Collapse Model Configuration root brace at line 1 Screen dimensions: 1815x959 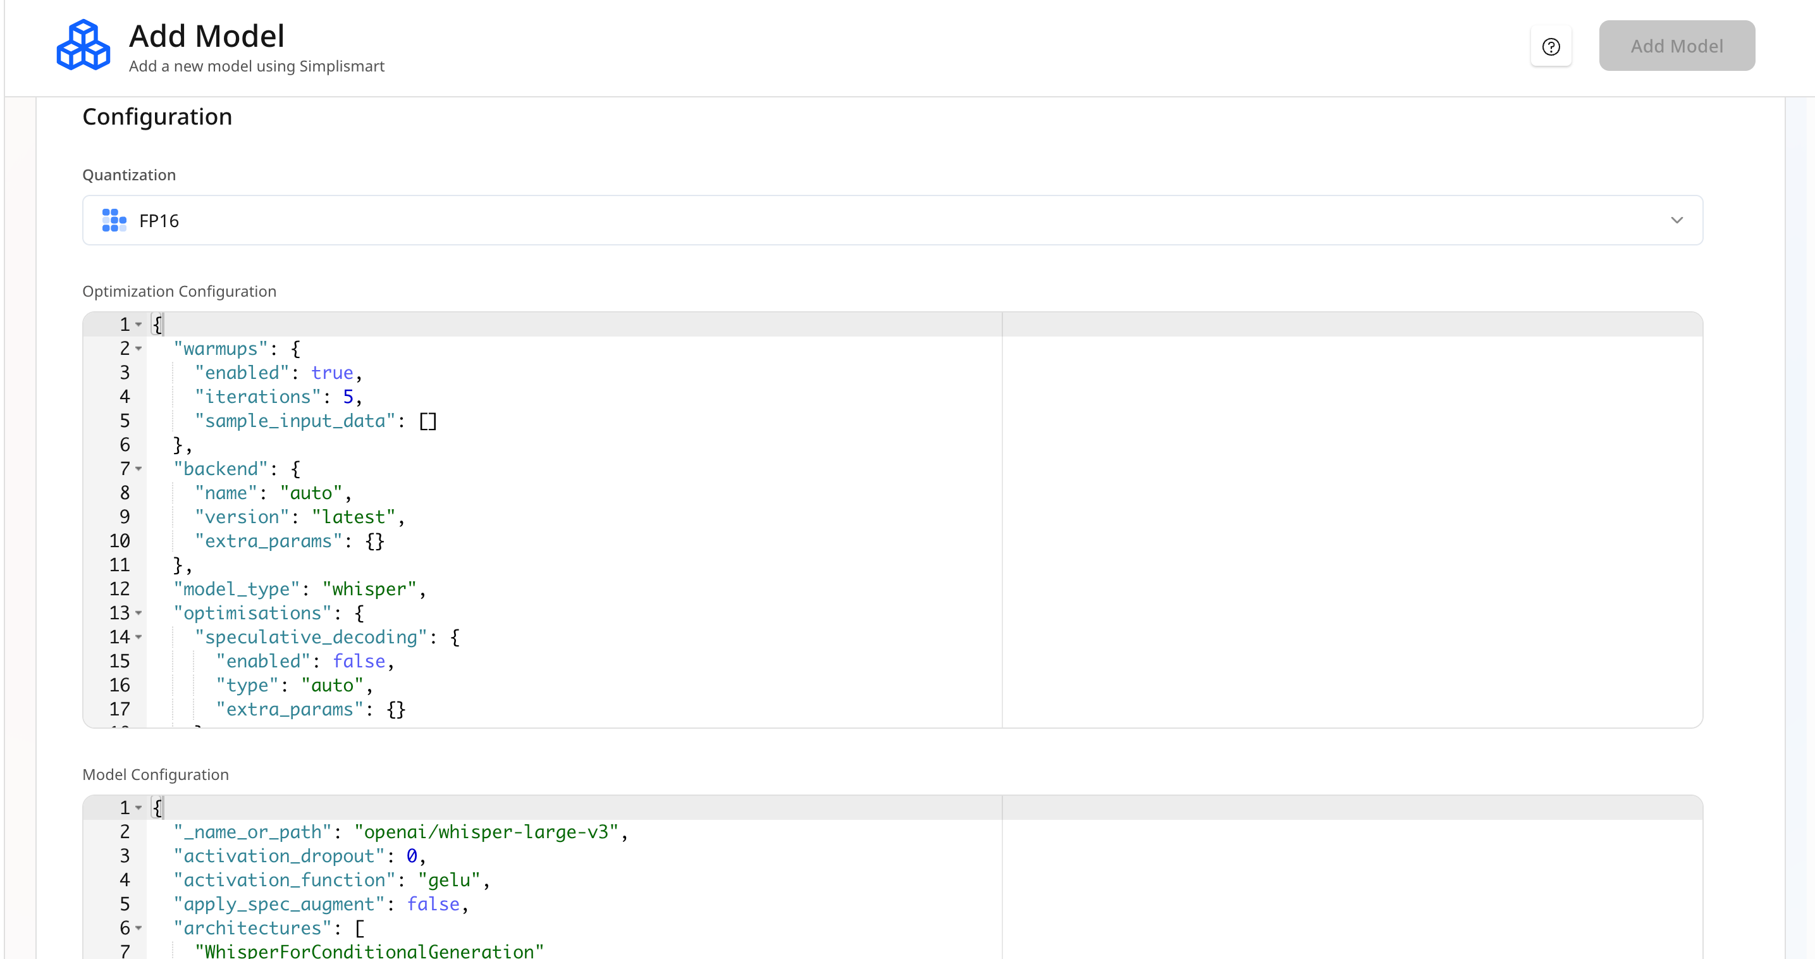138,808
